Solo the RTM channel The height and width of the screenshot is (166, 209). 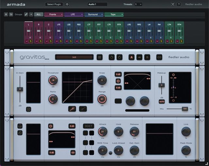181,41
